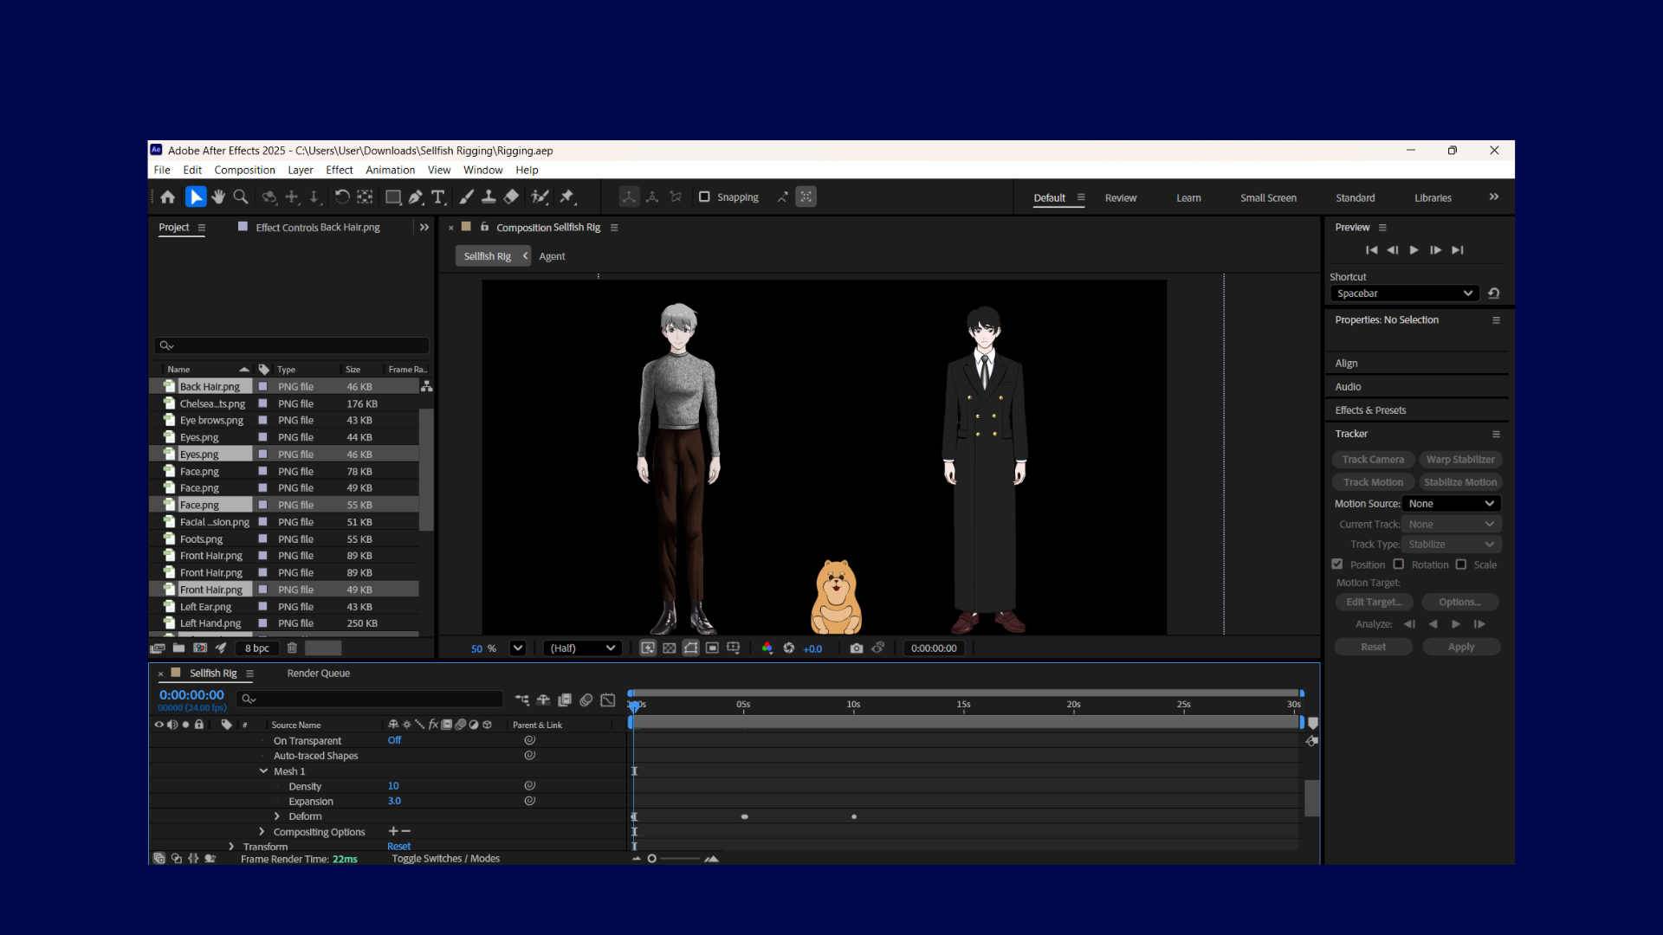Toggle the Position checkbox in Tracker
Screen dimensions: 1663x935
(1337, 564)
